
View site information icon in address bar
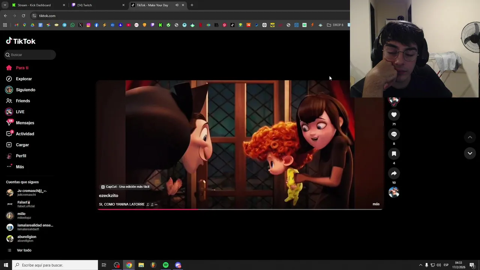34,16
